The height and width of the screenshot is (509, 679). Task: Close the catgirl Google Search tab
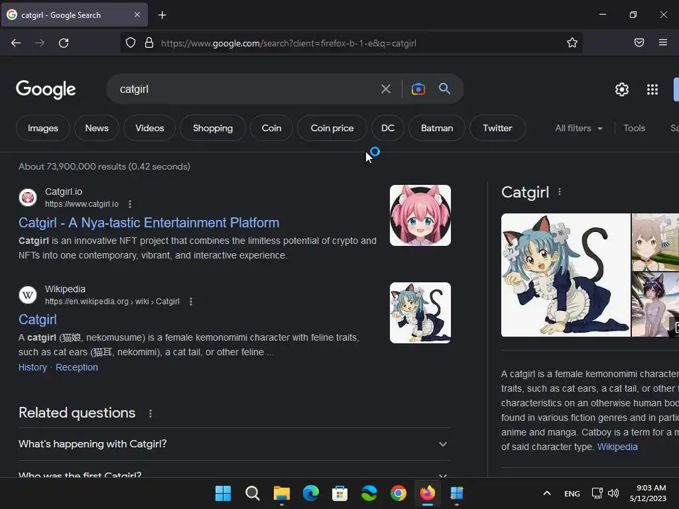(137, 15)
